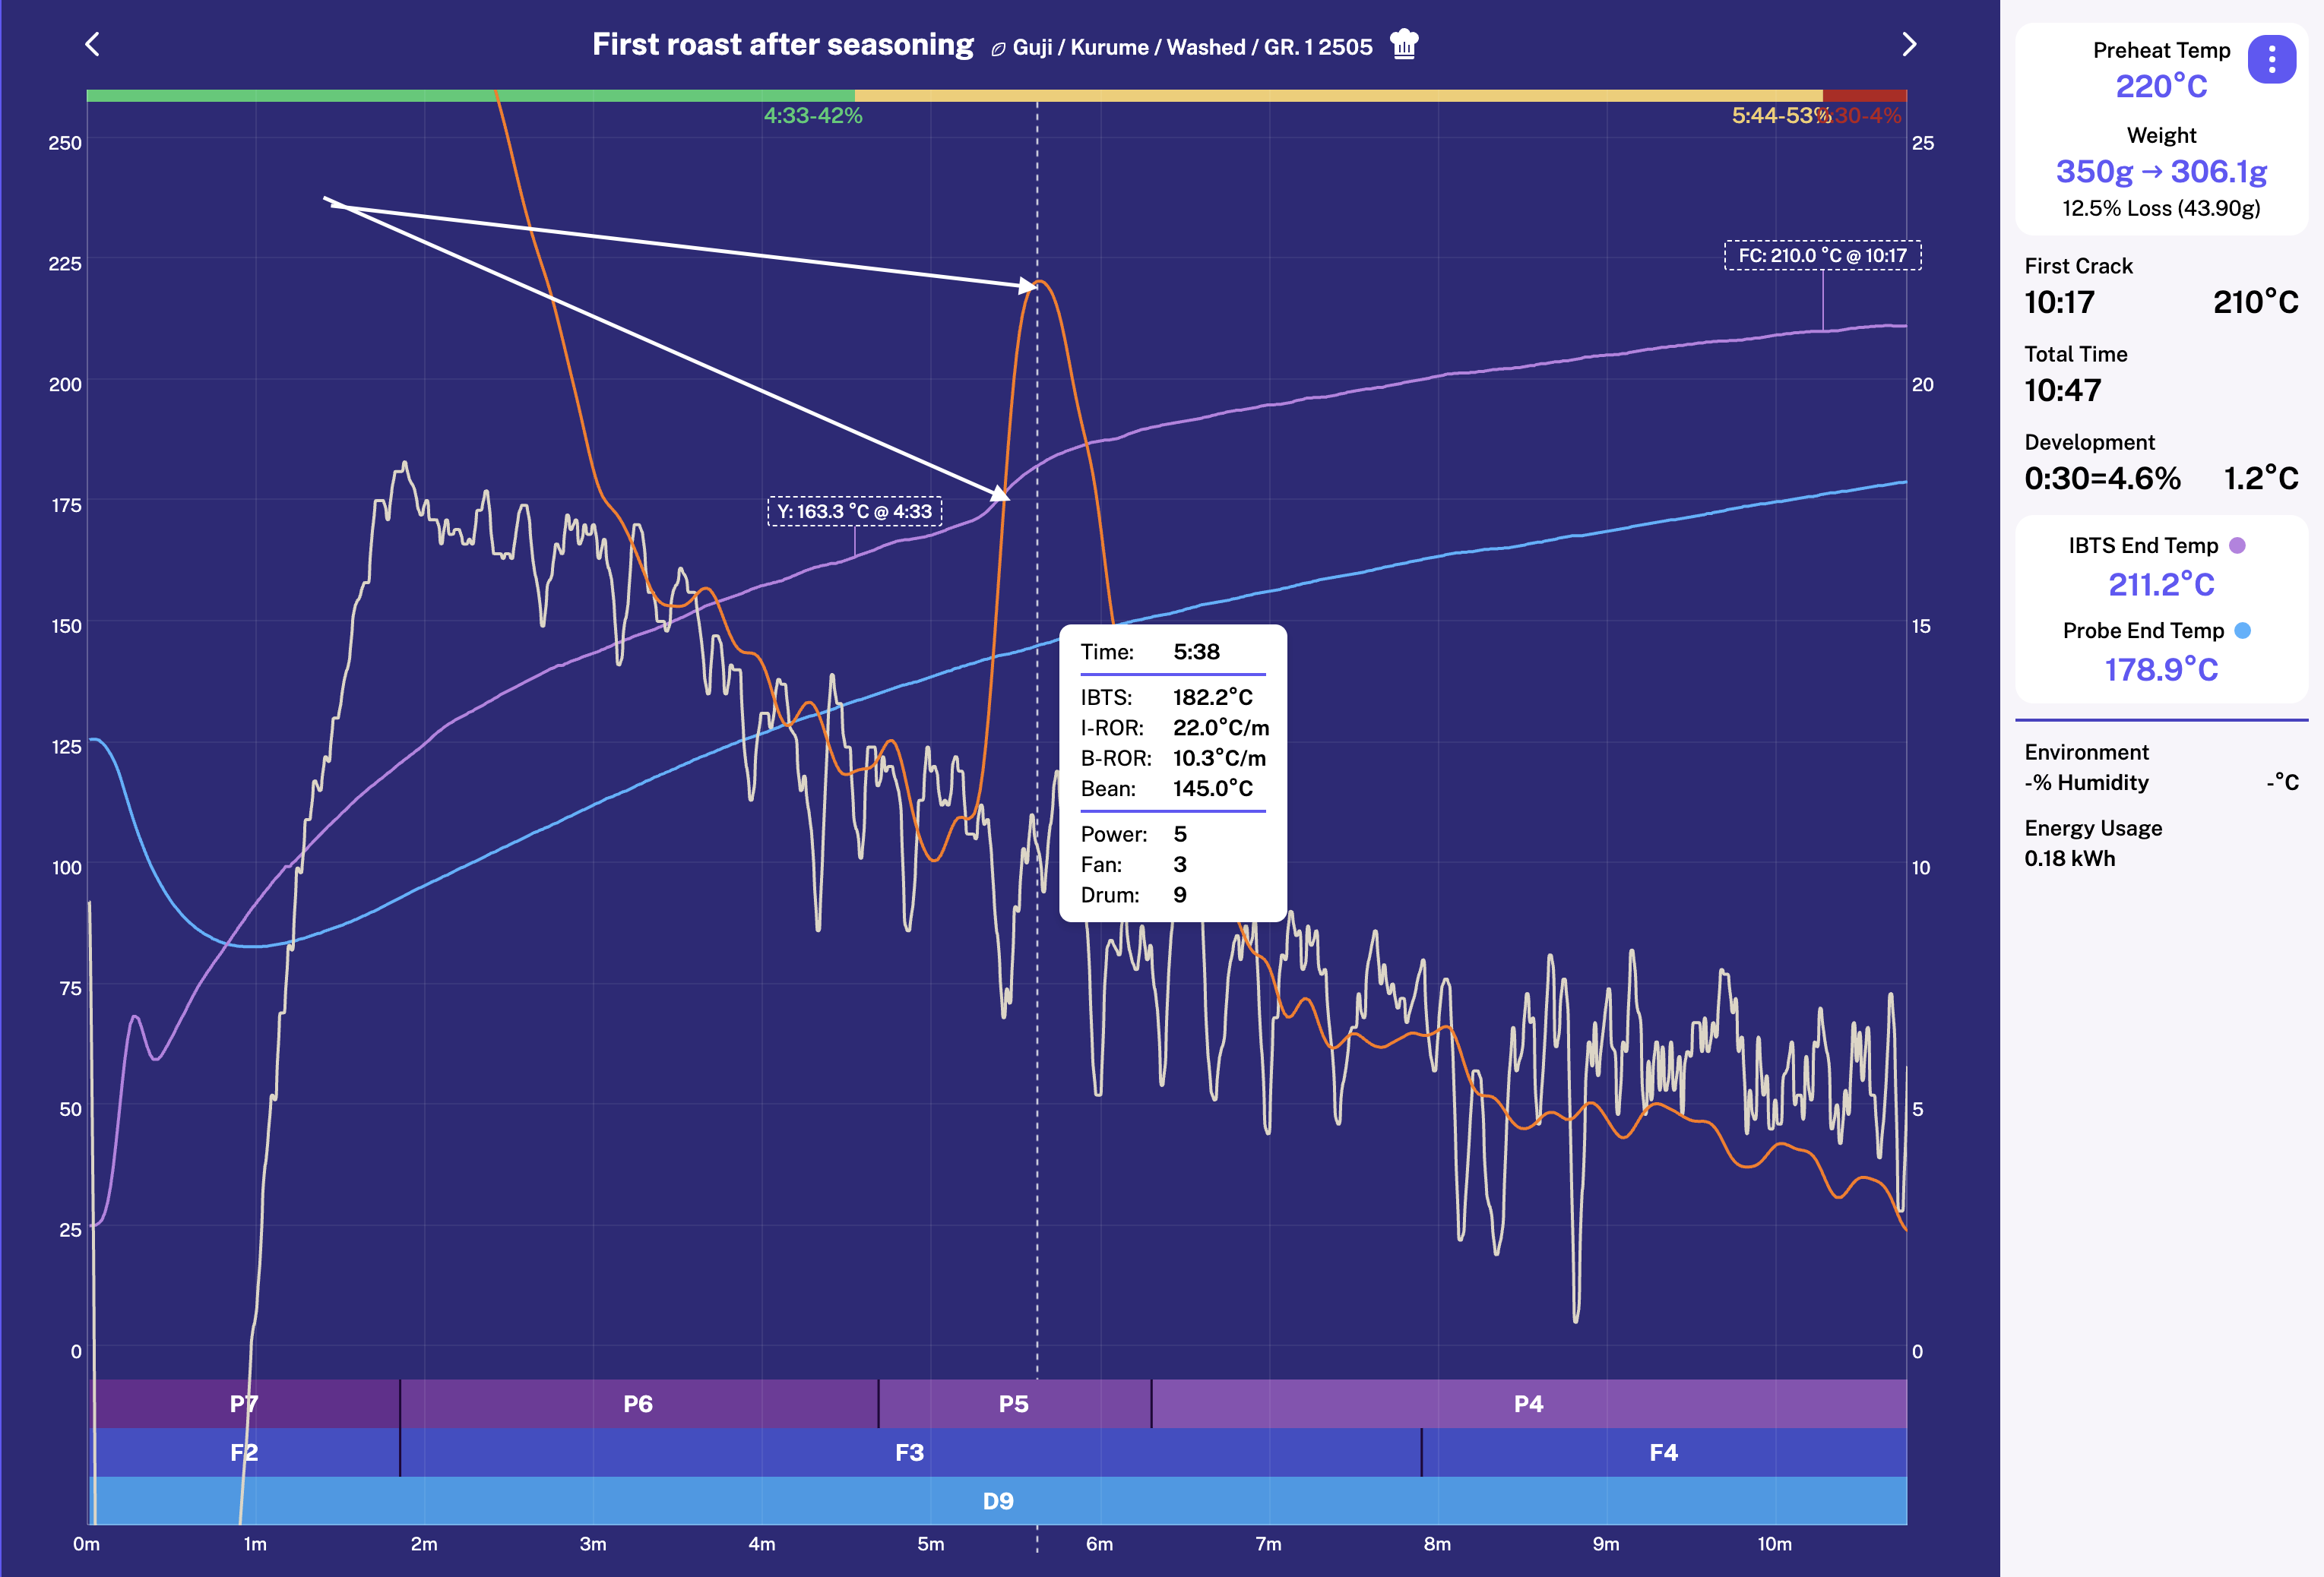The image size is (2324, 1577).
Task: Click the F3 fan segment
Action: click(x=909, y=1452)
